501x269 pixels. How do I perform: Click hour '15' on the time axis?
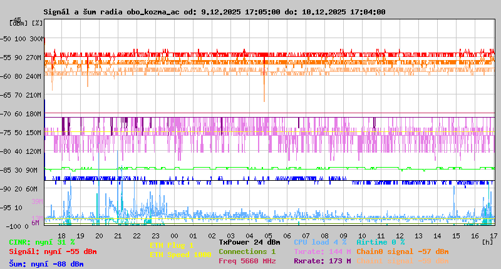click(x=456, y=236)
